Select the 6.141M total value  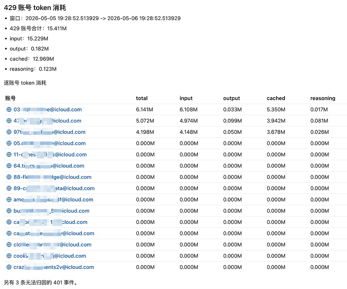point(145,109)
